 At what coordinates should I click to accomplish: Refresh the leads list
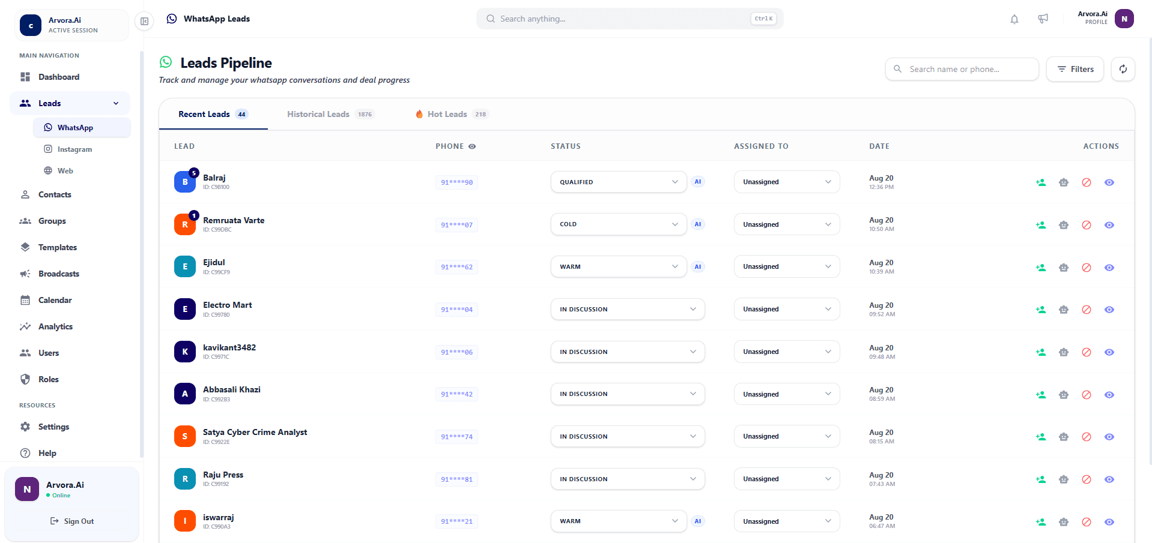tap(1123, 69)
